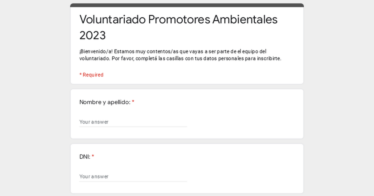Click the gray background right of the form

coord(339,100)
